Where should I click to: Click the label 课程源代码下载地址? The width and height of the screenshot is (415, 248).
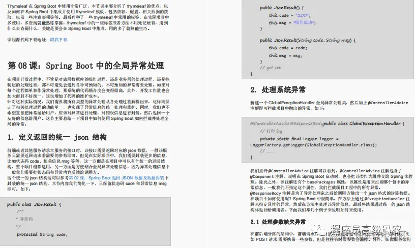coord(27,40)
